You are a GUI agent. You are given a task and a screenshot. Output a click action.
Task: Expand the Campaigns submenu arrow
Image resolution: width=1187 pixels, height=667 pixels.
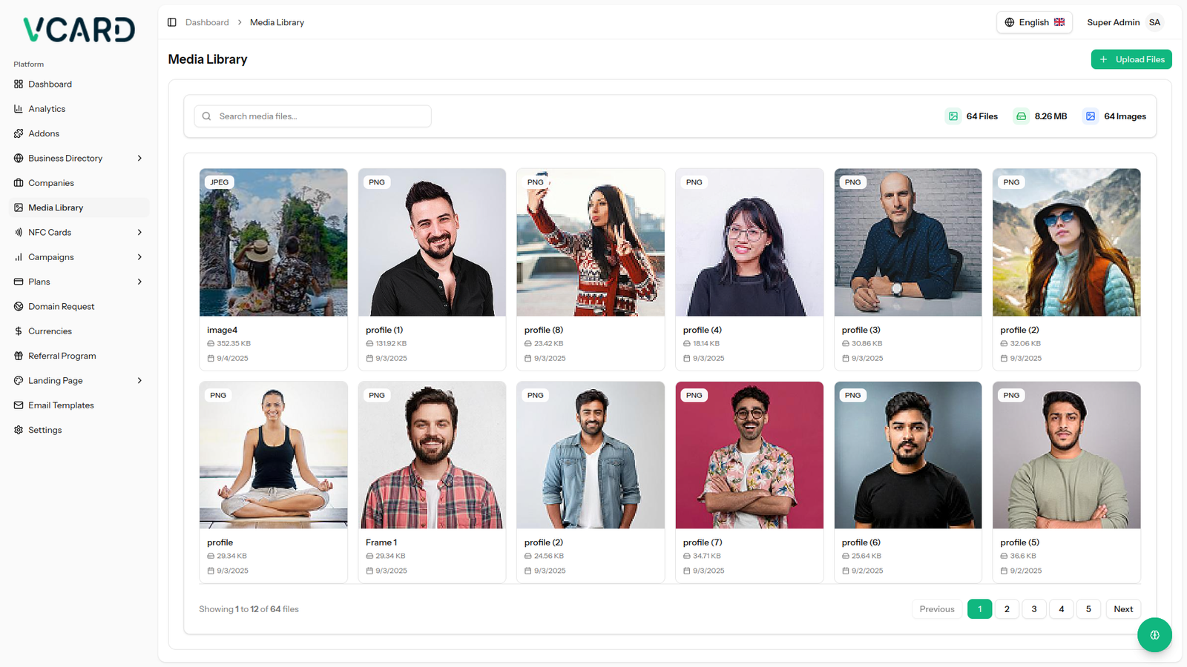click(139, 257)
